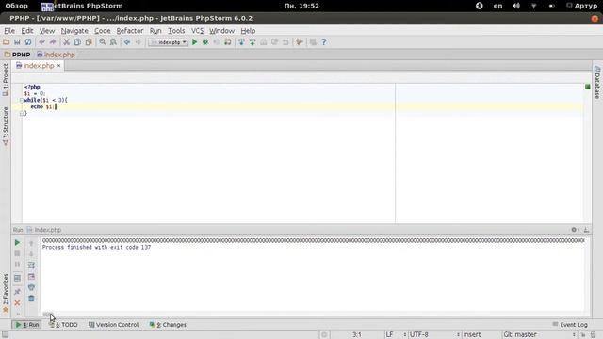Change line separator LF in status bar
The width and height of the screenshot is (603, 339).
(x=396, y=335)
